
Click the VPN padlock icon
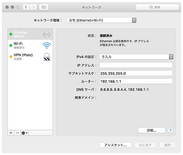click(47, 57)
